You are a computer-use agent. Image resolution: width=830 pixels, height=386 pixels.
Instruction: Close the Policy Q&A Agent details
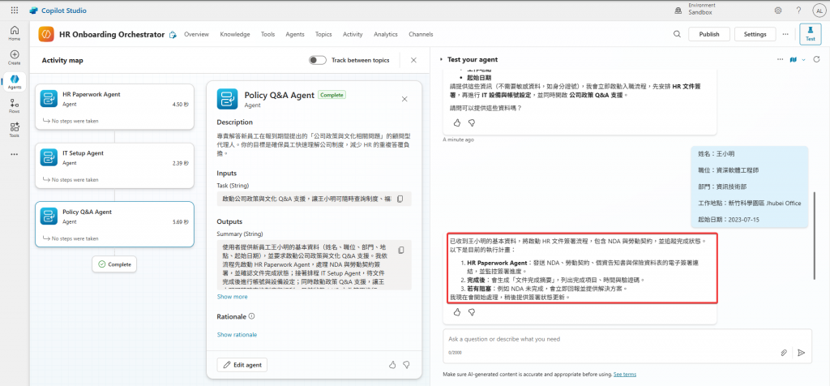tap(404, 99)
